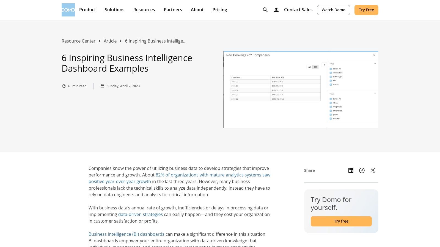Go to Article breadcrumb
This screenshot has height=247, width=440.
pyautogui.click(x=110, y=41)
